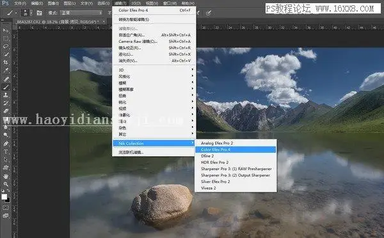Viewport: 384px width, 238px height.
Task: Select the Clone Stamp tool
Action: click(6, 95)
